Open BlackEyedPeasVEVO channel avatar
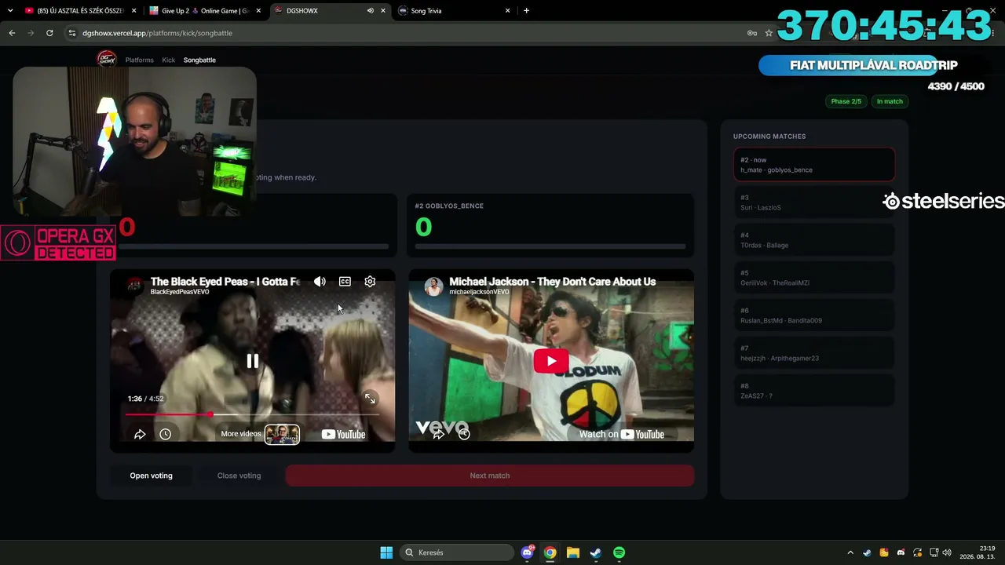Viewport: 1005px width, 565px height. point(135,286)
